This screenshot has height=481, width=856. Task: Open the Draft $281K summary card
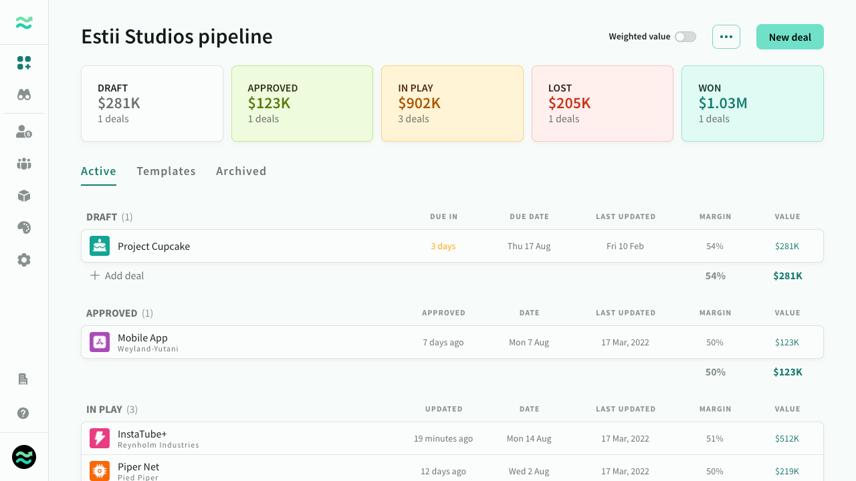pyautogui.click(x=152, y=104)
